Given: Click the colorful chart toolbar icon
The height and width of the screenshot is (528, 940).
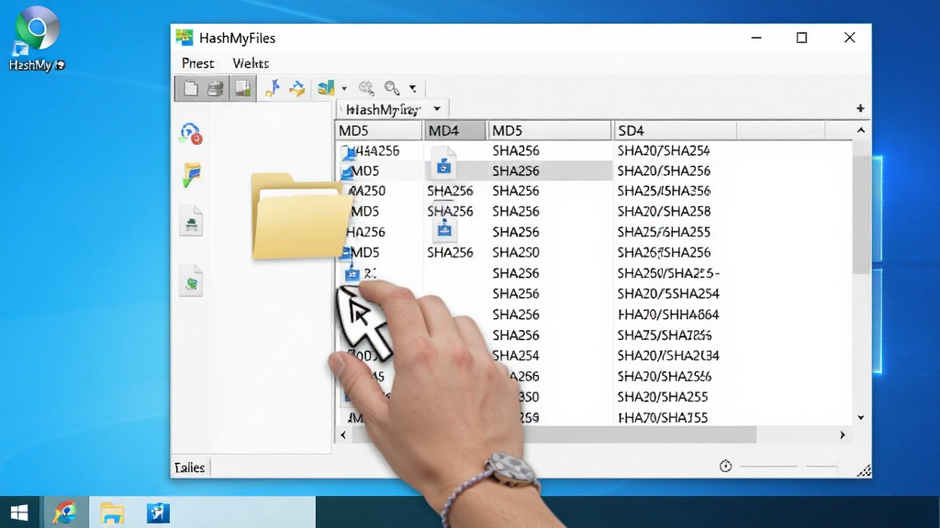Looking at the screenshot, I should [326, 88].
